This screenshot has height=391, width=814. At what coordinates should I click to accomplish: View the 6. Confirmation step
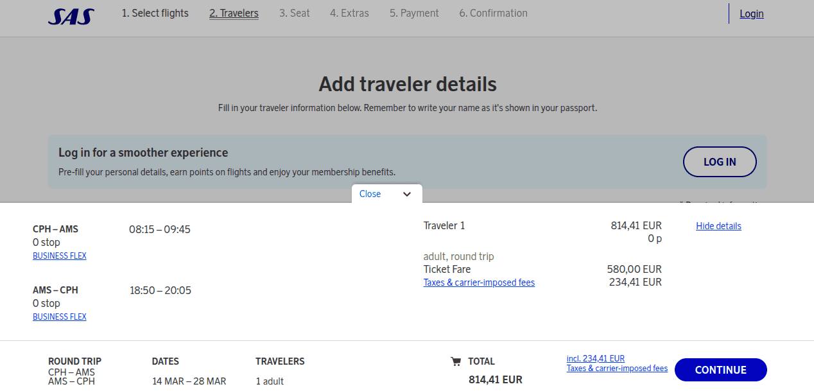pyautogui.click(x=493, y=13)
